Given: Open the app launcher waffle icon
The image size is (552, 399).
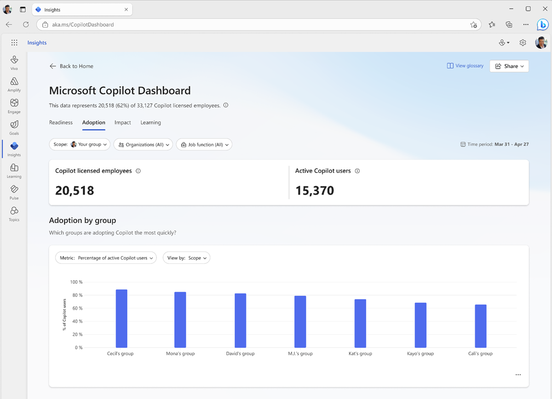Looking at the screenshot, I should (14, 42).
